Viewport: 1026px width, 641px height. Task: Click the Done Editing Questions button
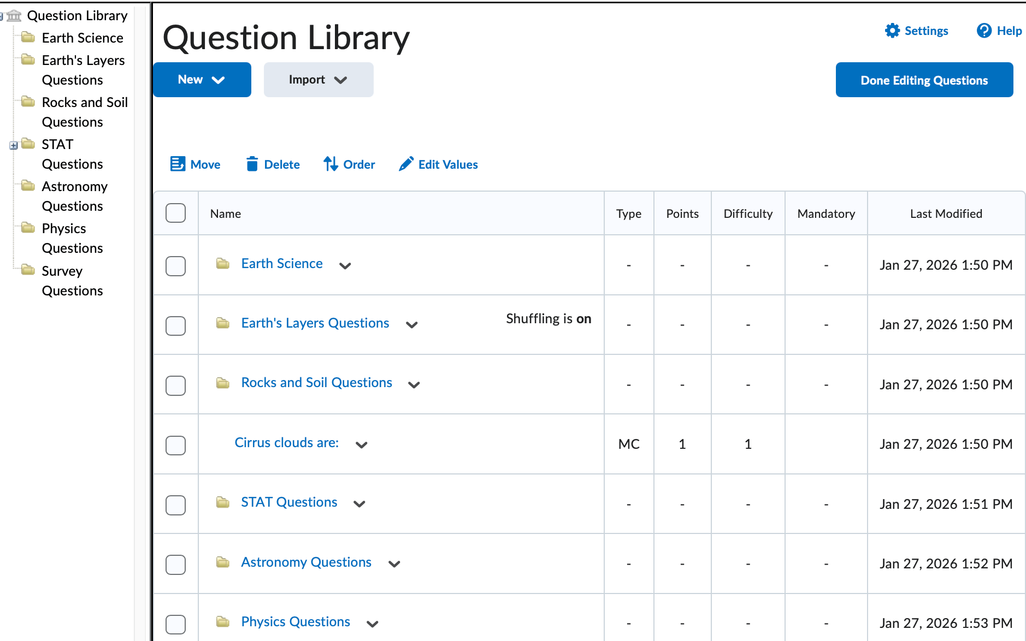(924, 80)
